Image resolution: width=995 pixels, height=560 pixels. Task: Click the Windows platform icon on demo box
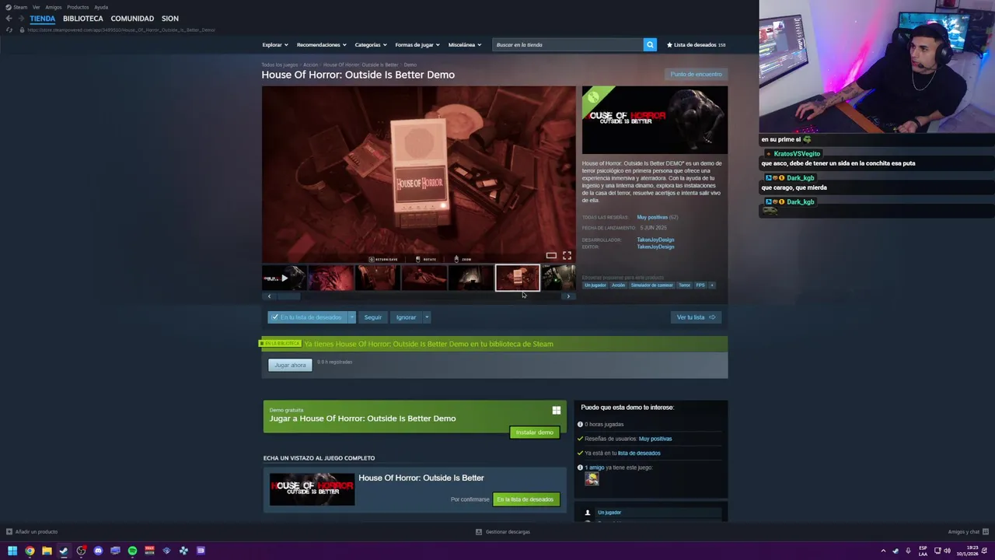556,410
